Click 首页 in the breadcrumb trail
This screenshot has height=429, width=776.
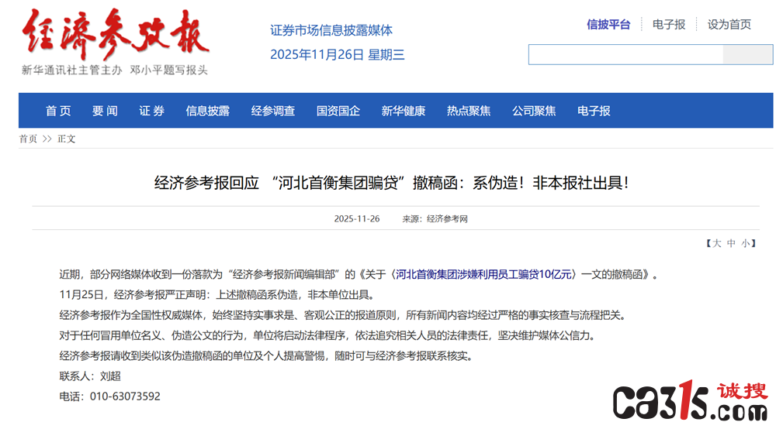click(28, 139)
